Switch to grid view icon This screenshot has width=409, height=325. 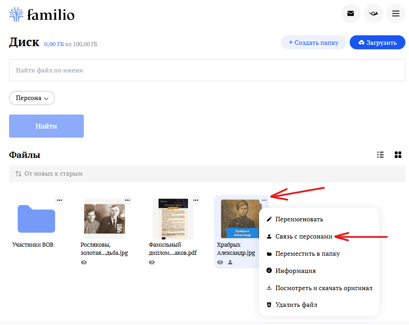coord(398,155)
